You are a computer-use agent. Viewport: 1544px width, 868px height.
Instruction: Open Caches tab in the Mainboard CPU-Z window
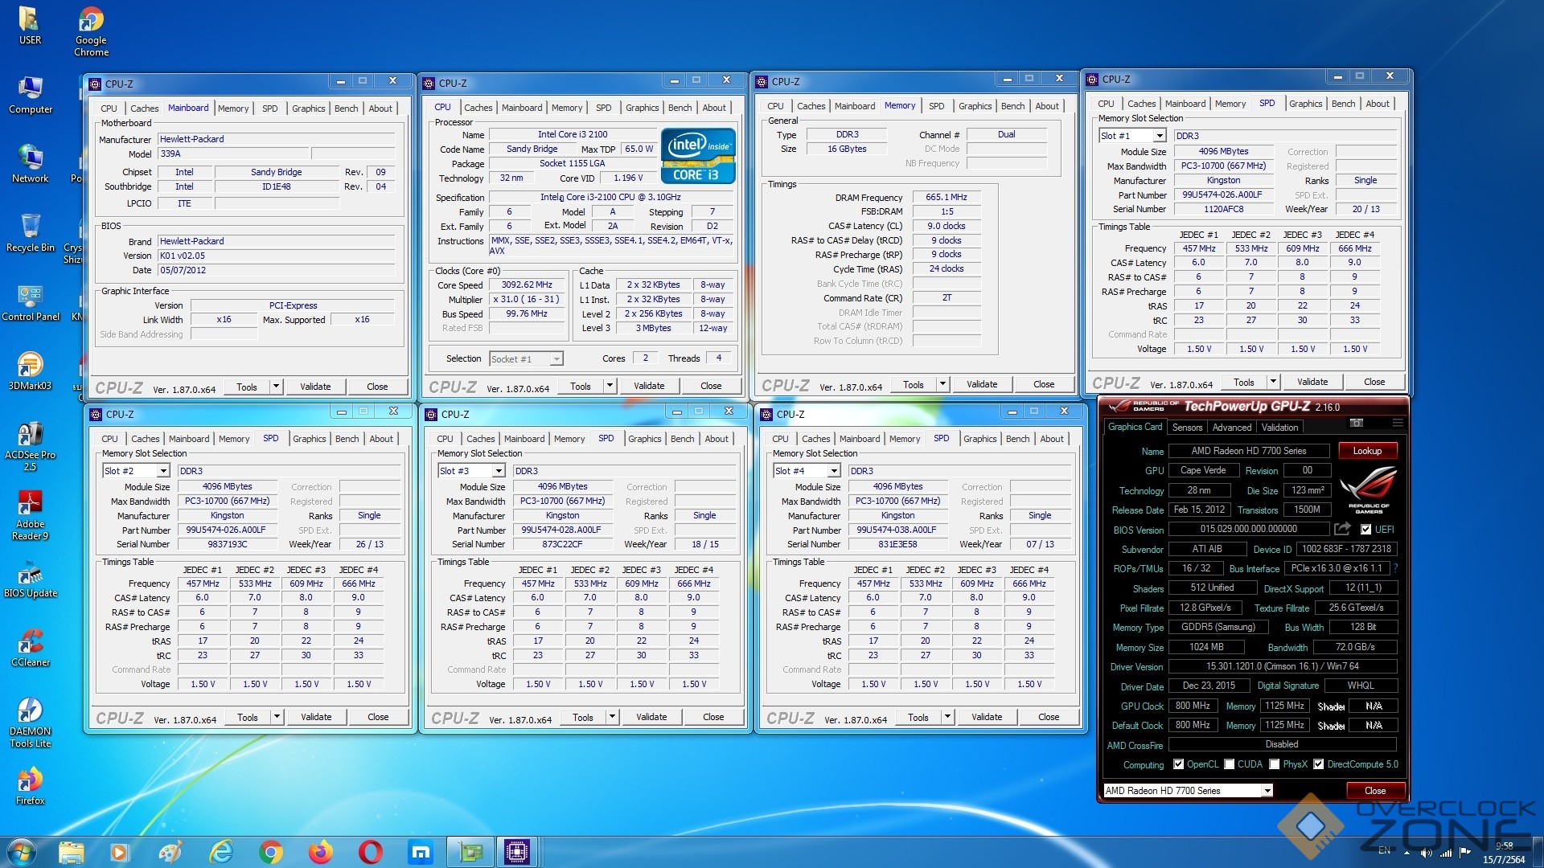(144, 108)
